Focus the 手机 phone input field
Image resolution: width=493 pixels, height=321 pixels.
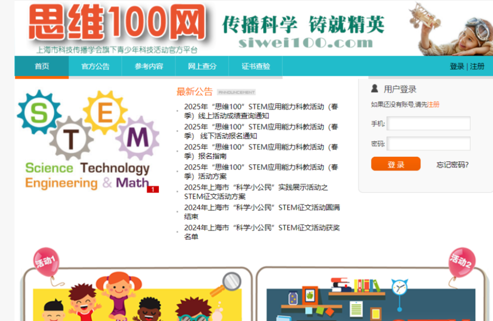tap(429, 123)
